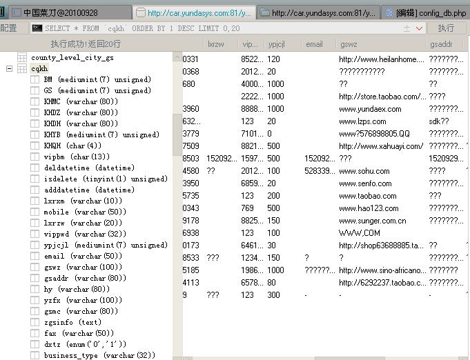Click the tree panel vertical scrollbar thumb

pyautogui.click(x=177, y=134)
